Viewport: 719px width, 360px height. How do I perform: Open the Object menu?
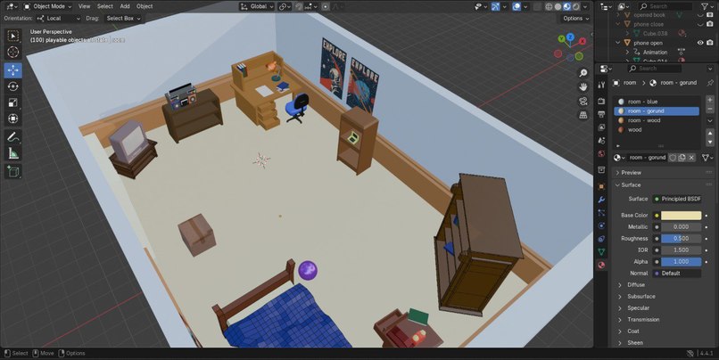point(145,6)
